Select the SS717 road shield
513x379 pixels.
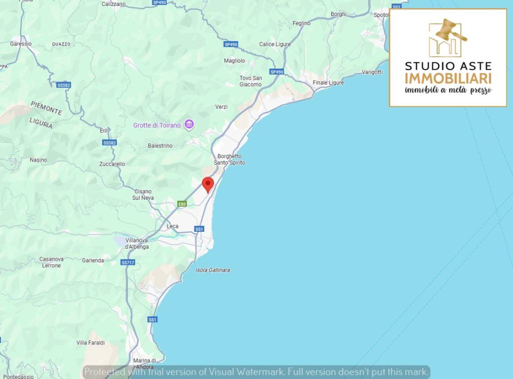(x=128, y=262)
